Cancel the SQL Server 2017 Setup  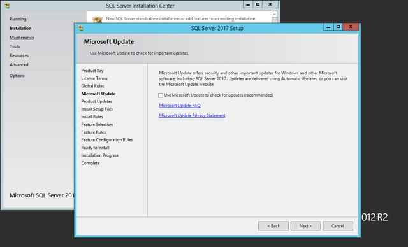point(338,226)
